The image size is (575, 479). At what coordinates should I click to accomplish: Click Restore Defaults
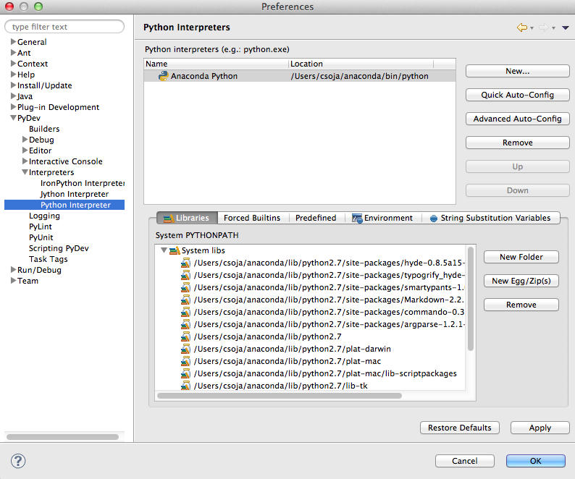pos(459,428)
